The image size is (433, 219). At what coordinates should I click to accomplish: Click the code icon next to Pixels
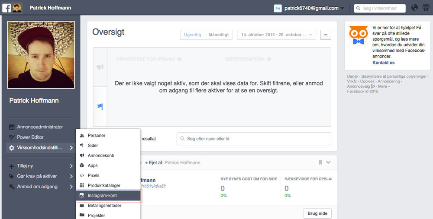(x=82, y=175)
